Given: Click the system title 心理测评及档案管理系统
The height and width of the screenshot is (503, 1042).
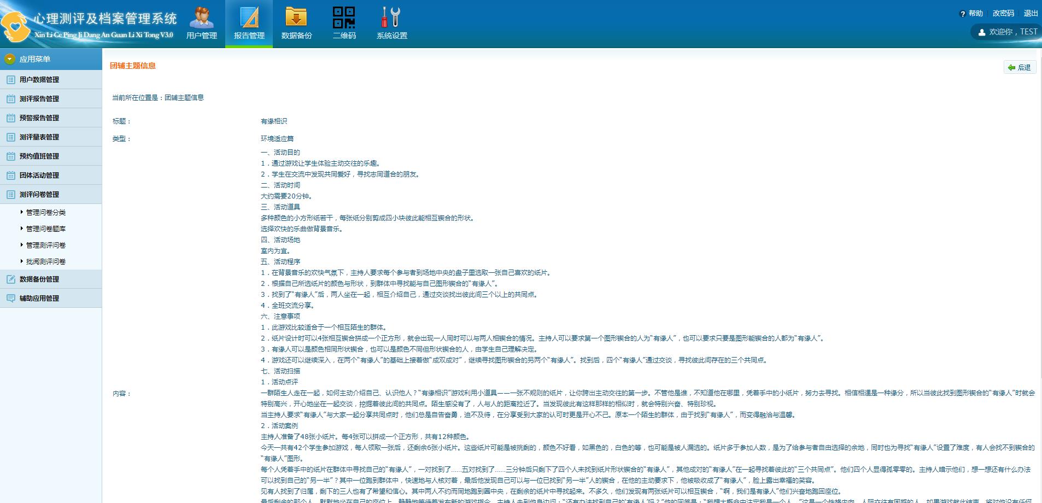Looking at the screenshot, I should (x=106, y=19).
